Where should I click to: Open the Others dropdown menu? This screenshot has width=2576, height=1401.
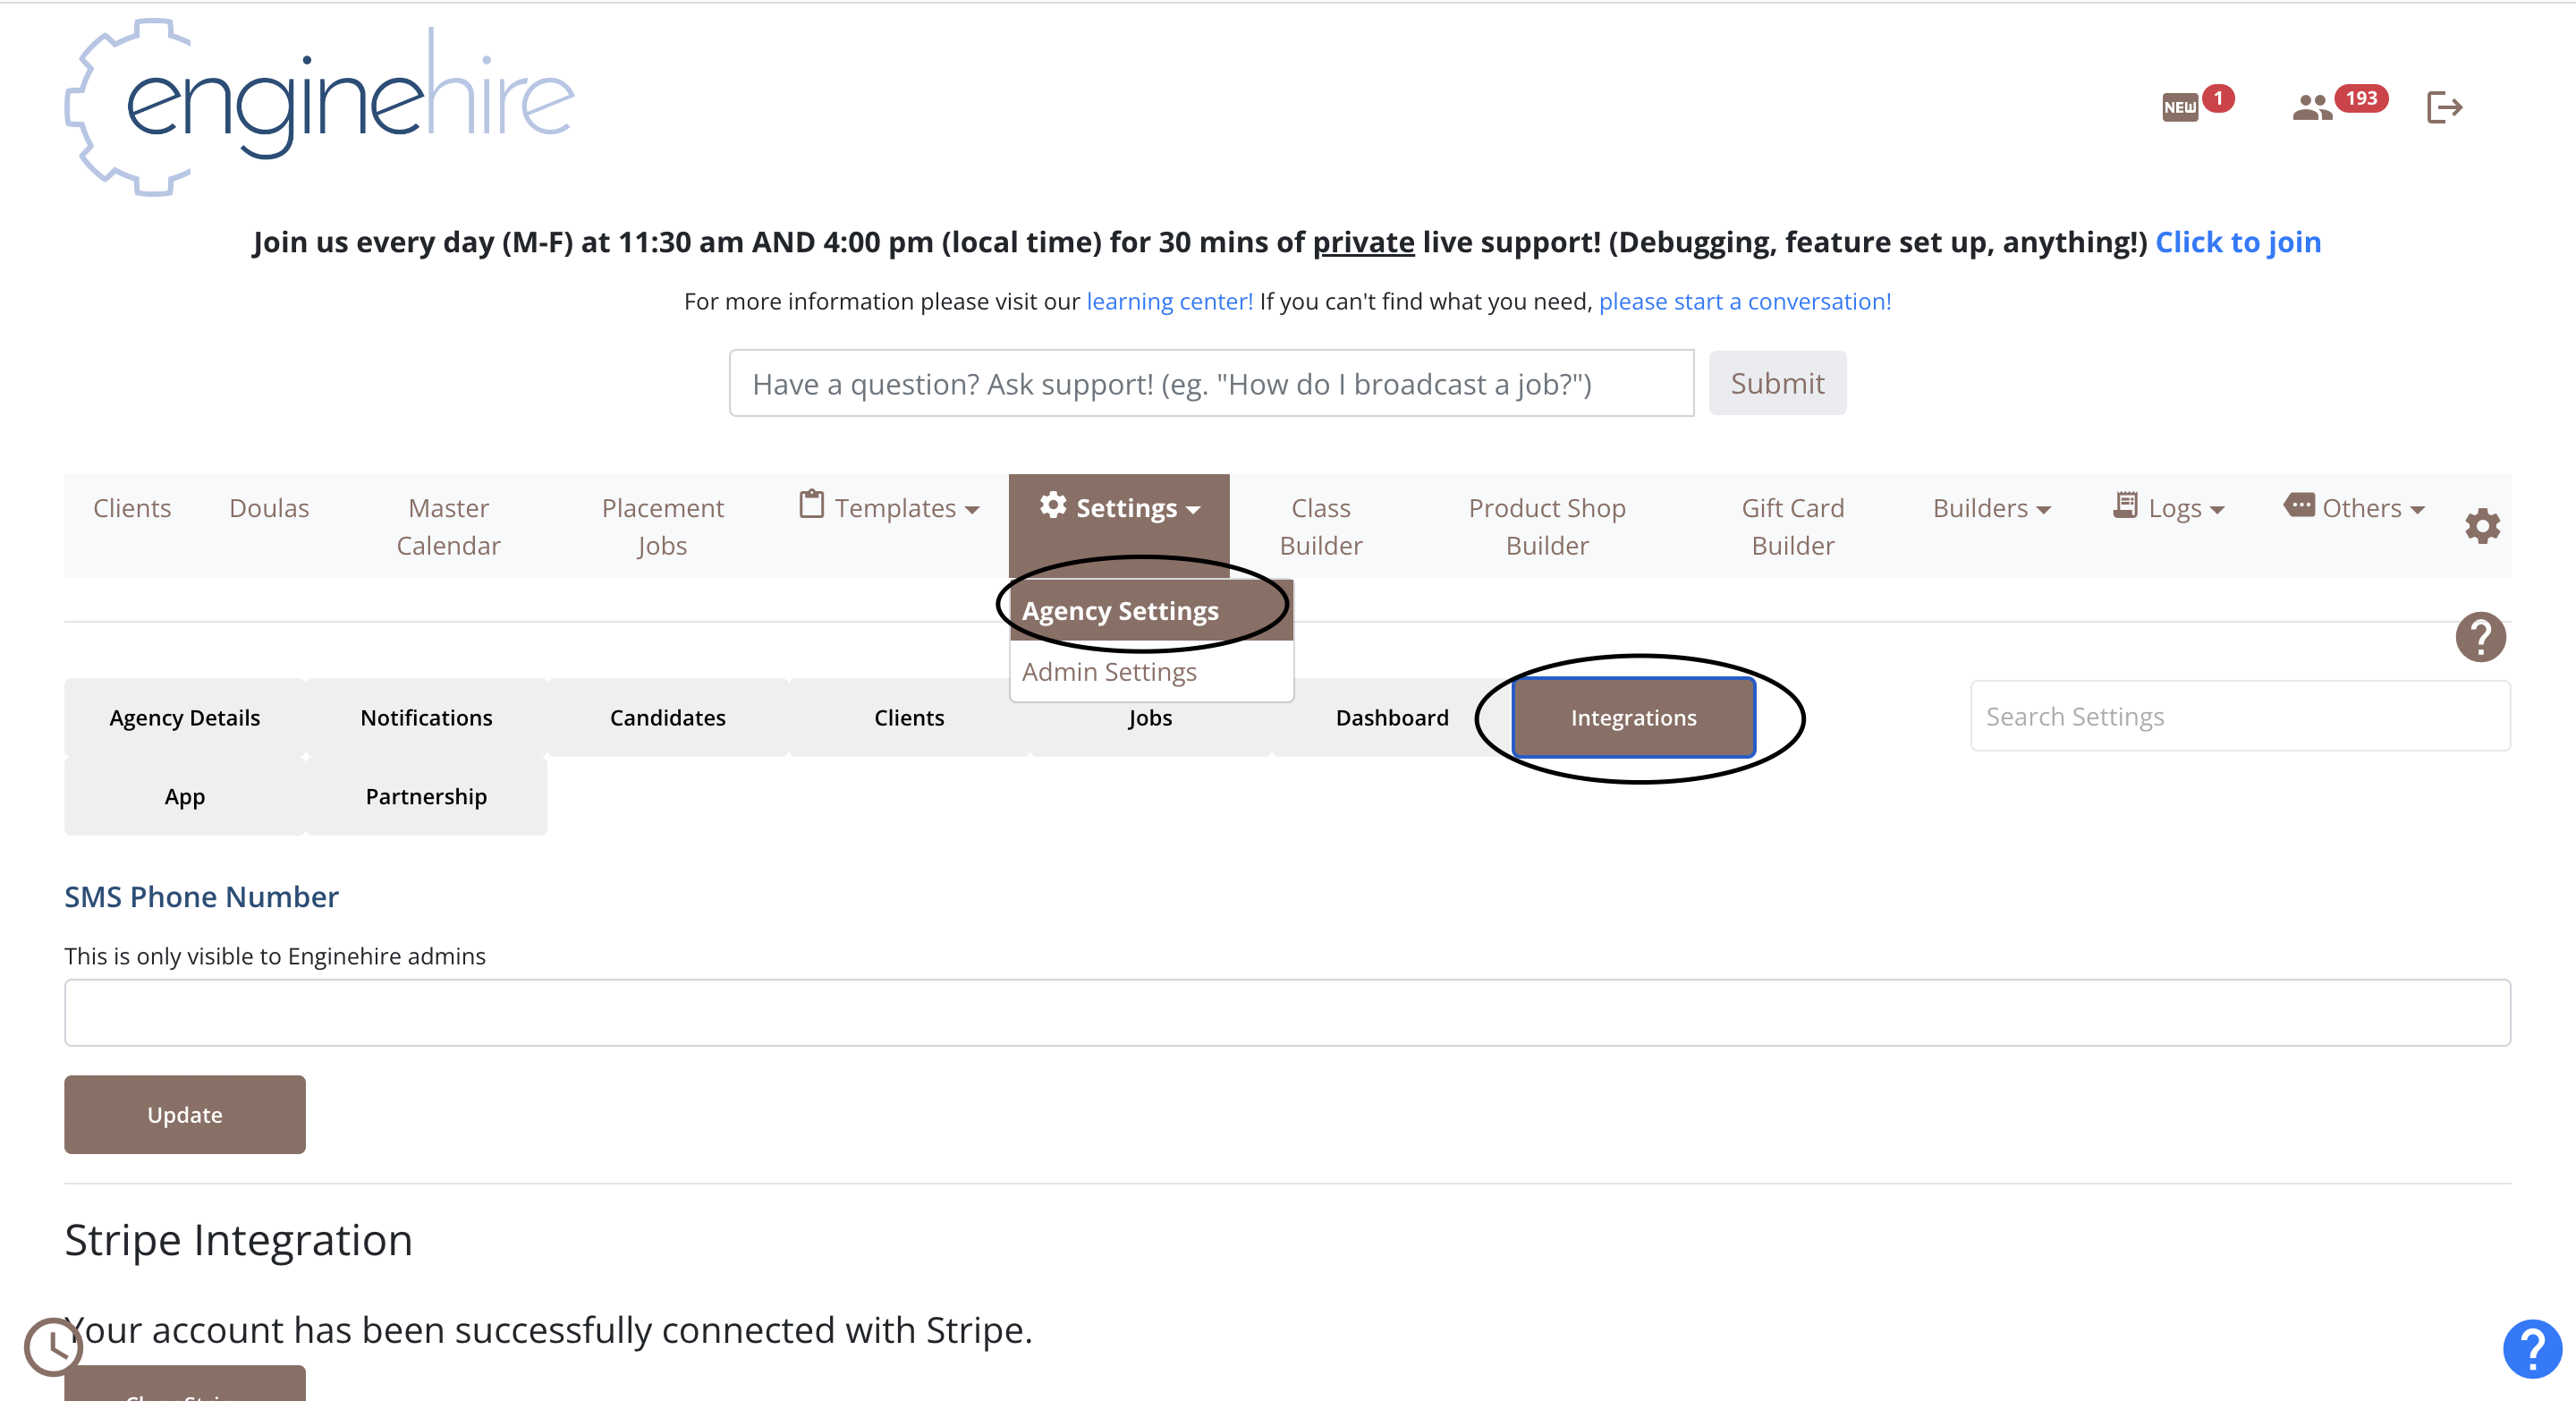[2355, 508]
